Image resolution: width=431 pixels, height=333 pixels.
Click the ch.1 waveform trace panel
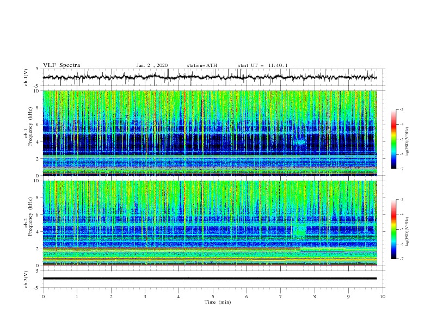(x=214, y=77)
